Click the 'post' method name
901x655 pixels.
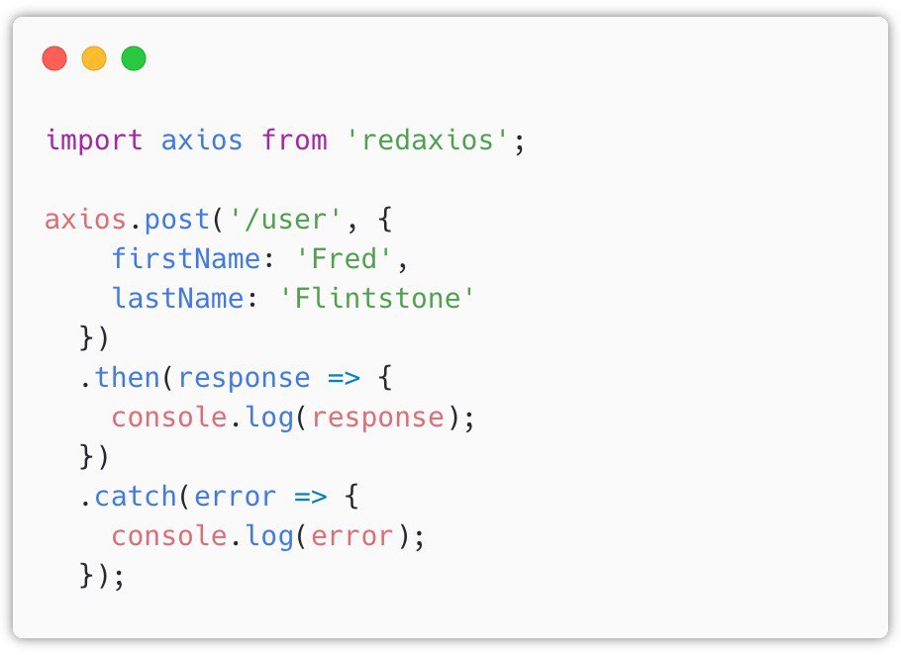point(177,219)
